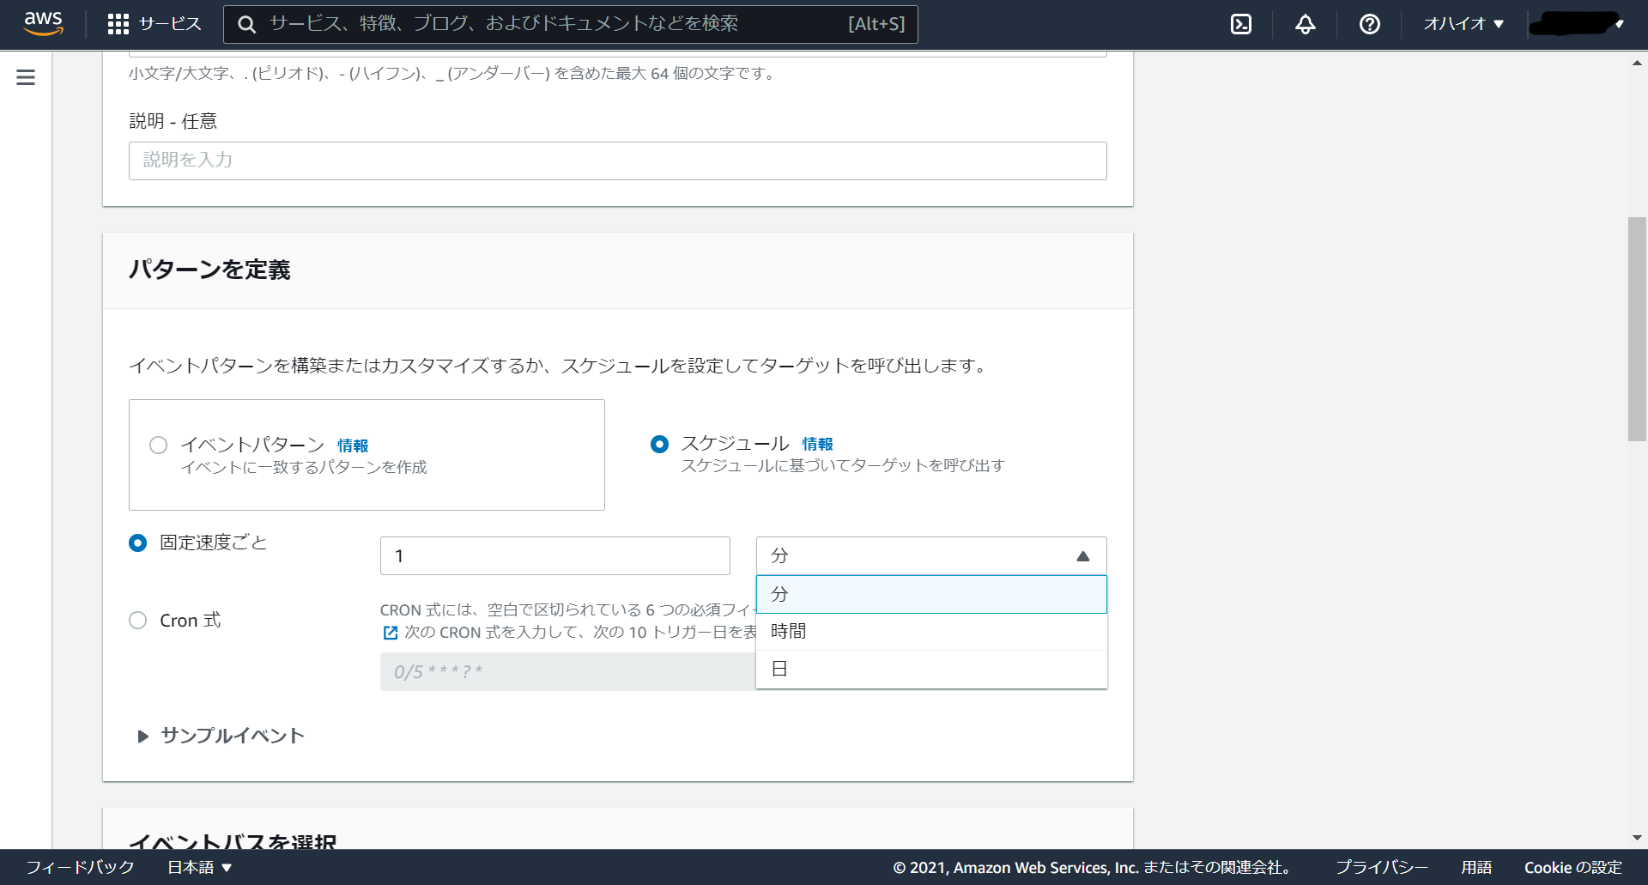1648x885 pixels.
Task: Open the account menu dropdown
Action: pos(1577,24)
